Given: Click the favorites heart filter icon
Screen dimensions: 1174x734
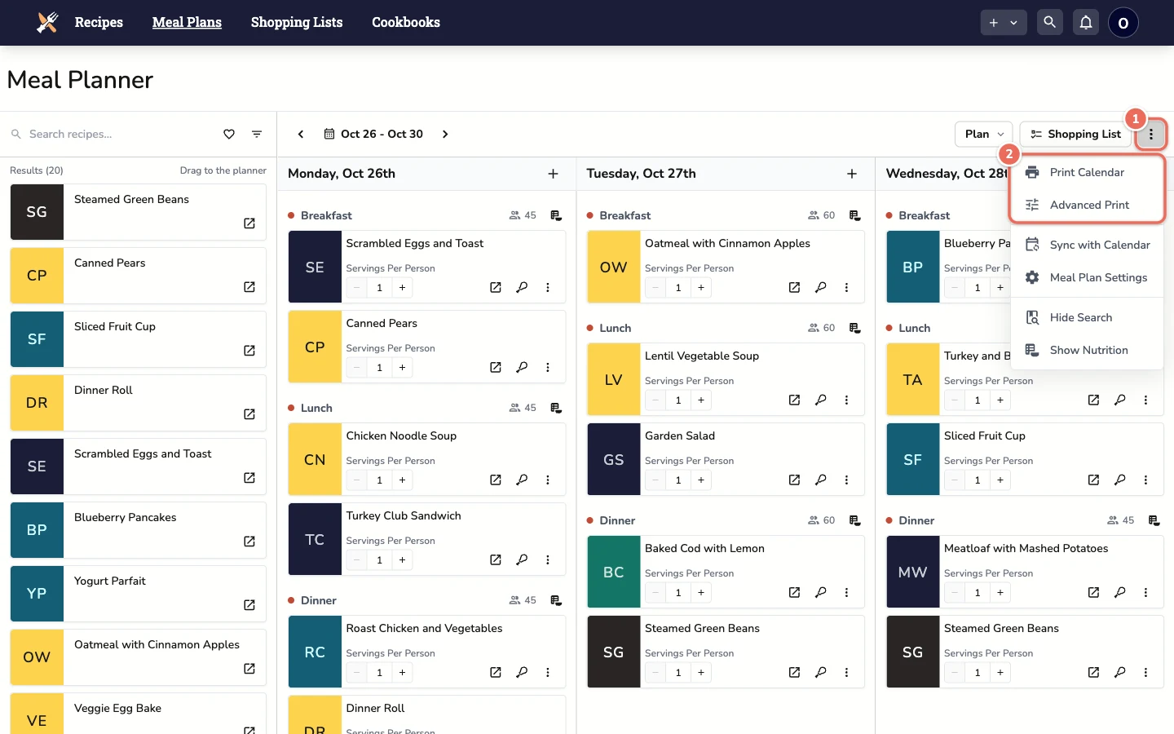Looking at the screenshot, I should [x=229, y=135].
